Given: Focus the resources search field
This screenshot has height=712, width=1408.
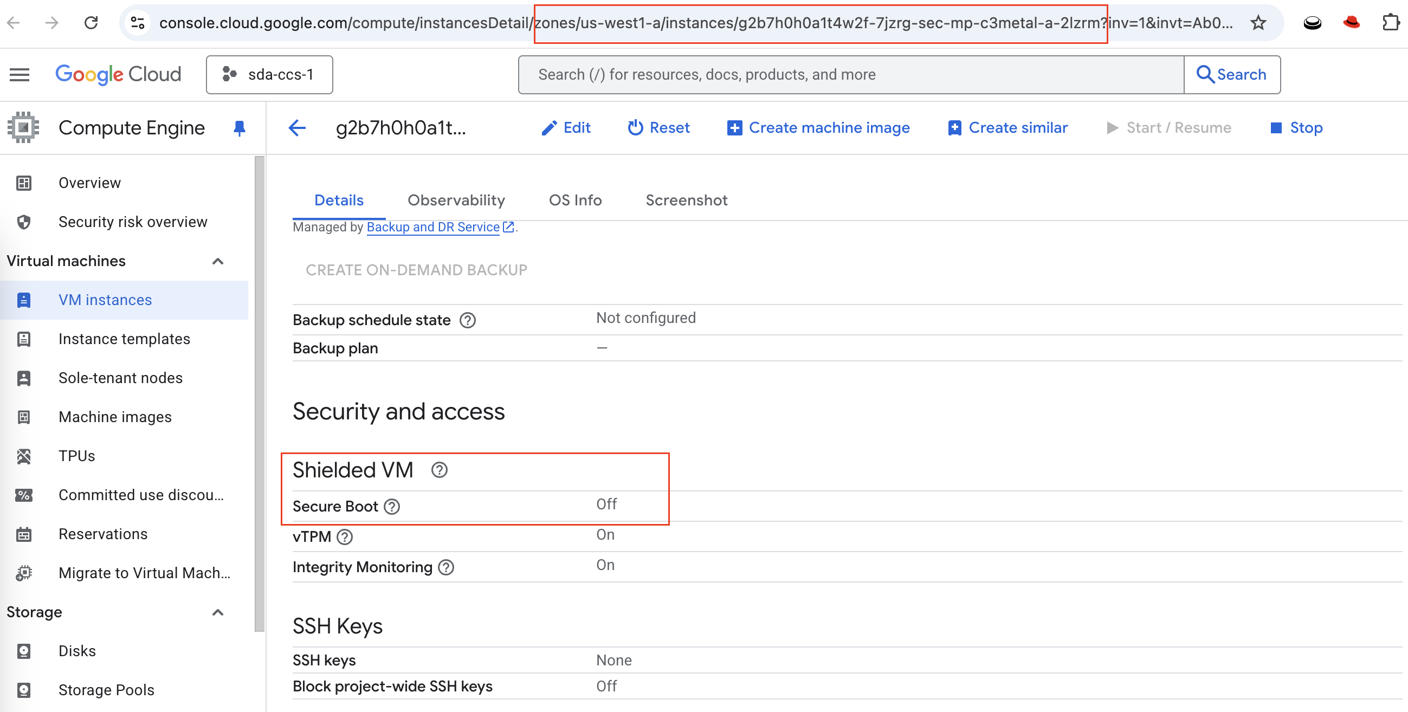Looking at the screenshot, I should pos(850,74).
